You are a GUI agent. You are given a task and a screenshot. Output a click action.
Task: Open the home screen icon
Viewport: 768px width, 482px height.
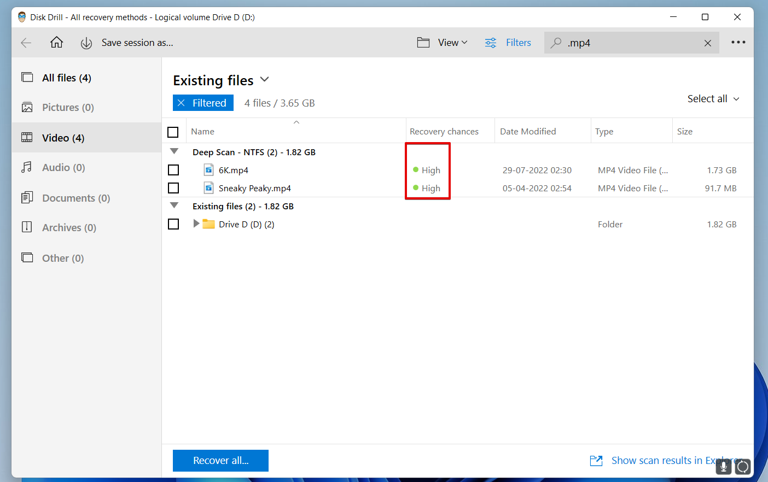[56, 43]
